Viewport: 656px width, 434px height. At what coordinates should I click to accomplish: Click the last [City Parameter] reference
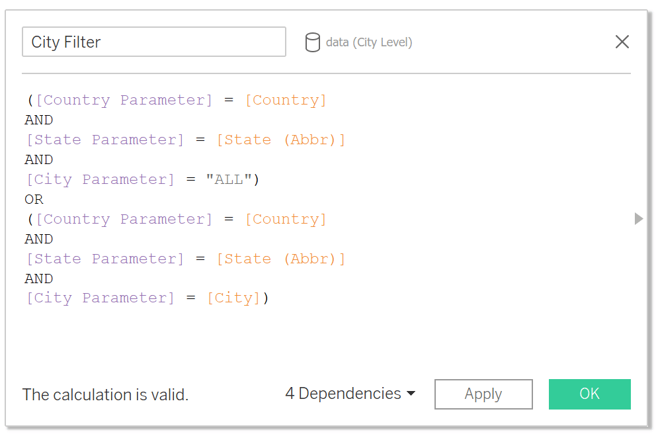(x=101, y=298)
